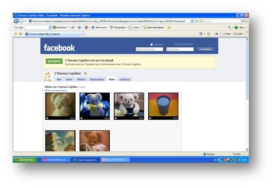Open a new blank browser tab
This screenshot has height=188, width=274.
click(83, 34)
